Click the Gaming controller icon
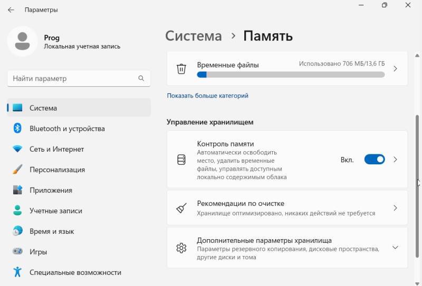Viewport: 422px width, 286px height. 17,252
